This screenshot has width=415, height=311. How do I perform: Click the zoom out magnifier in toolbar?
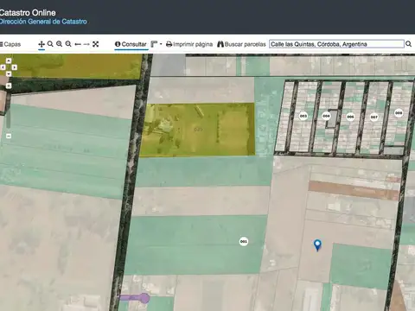pyautogui.click(x=68, y=44)
